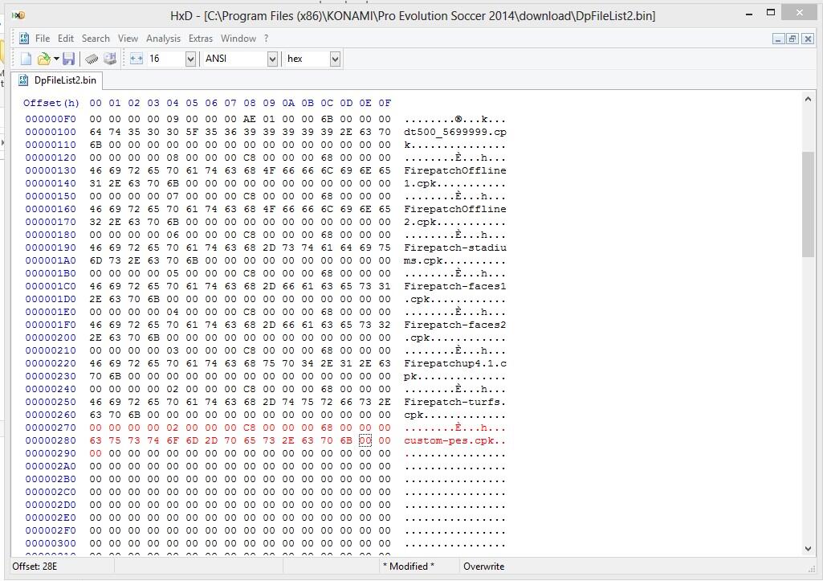
Task: Click the text 'FirepatchOffline' in row 00000130
Action: click(x=455, y=170)
